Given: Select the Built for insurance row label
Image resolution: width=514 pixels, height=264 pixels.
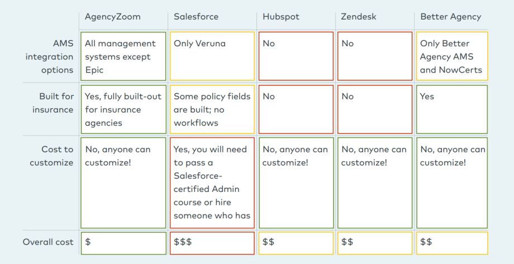Looking at the screenshot, I should (53, 103).
